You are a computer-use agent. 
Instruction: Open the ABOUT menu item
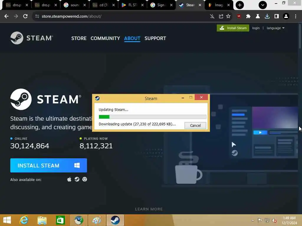[x=132, y=38]
